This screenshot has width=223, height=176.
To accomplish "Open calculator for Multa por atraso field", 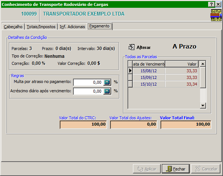I will click(107, 82).
